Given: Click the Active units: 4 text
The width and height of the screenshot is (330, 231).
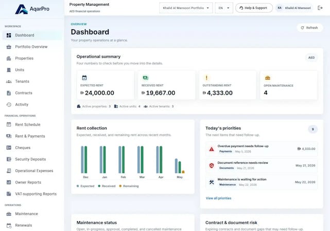Looking at the screenshot, I should pos(130,106).
